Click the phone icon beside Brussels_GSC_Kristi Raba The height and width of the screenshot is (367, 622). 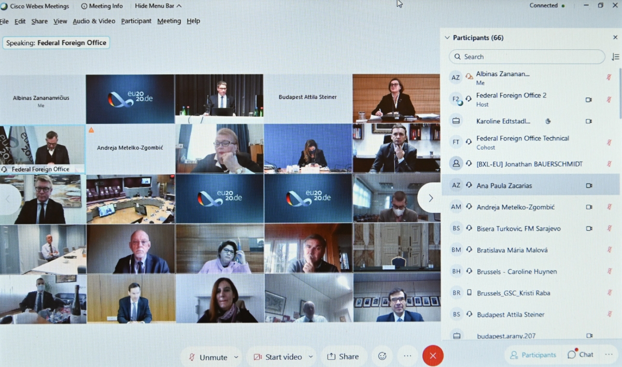tap(469, 293)
